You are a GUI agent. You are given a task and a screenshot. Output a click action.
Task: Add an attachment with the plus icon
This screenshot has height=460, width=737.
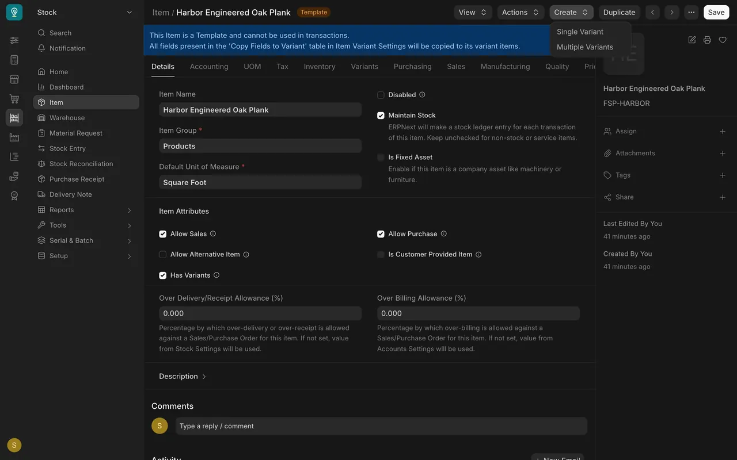[x=723, y=153]
